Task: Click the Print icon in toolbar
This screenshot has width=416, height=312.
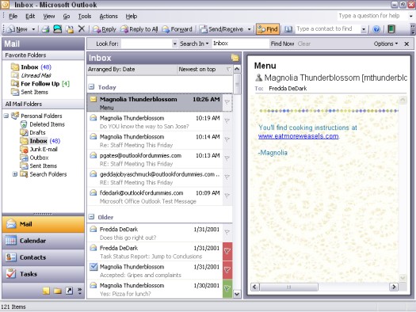Action: point(46,29)
